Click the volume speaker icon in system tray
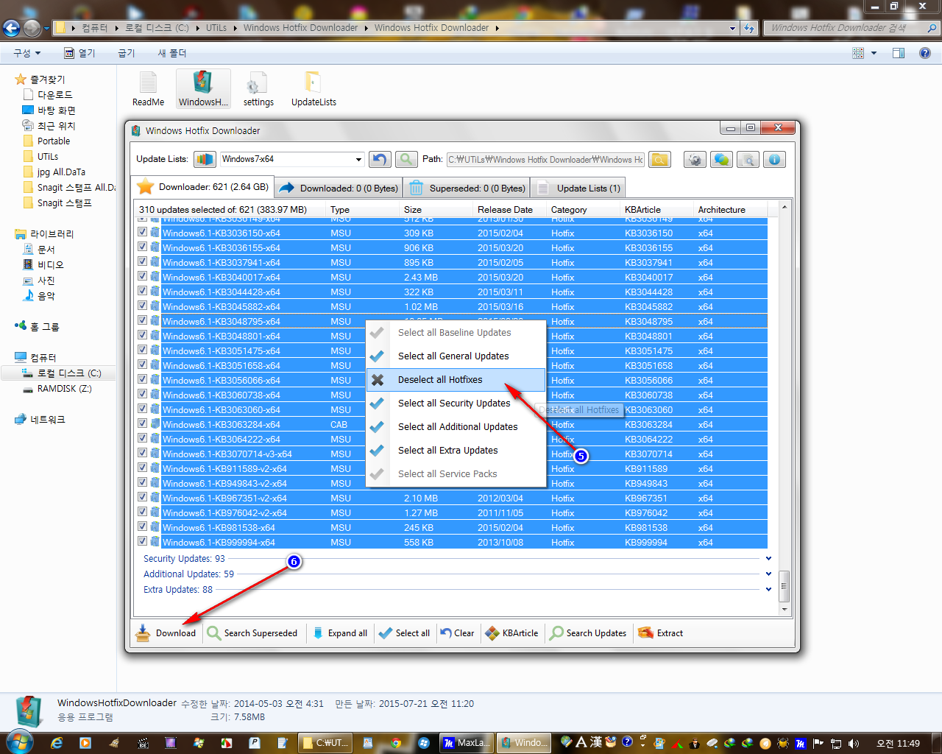Viewport: 942px width, 754px height. point(854,743)
